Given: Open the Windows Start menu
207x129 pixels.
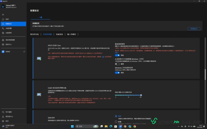Looking at the screenshot, I should tap(72, 126).
